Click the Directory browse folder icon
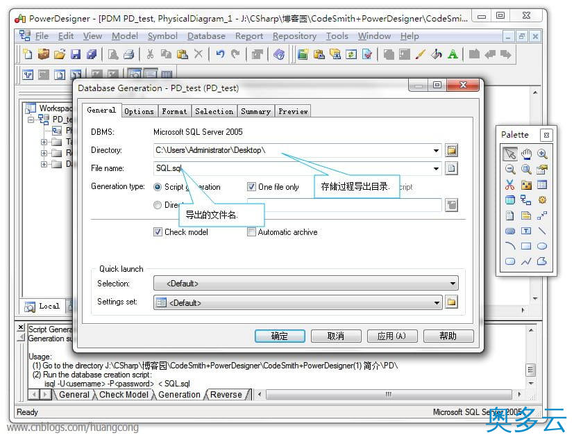This screenshot has height=440, width=574. click(x=451, y=150)
